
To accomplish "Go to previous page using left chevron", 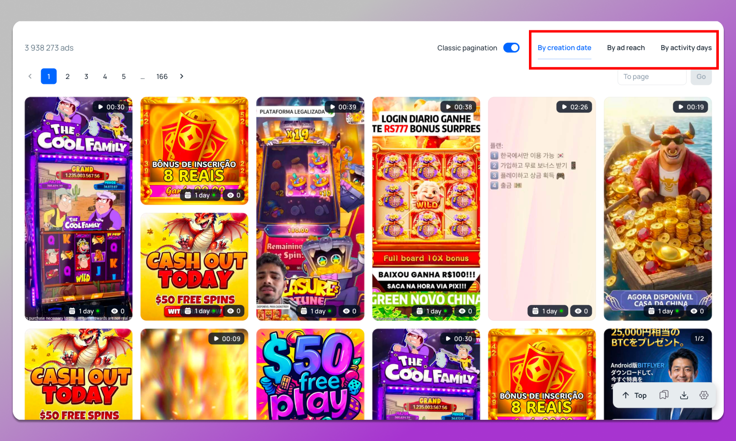I will pyautogui.click(x=30, y=77).
